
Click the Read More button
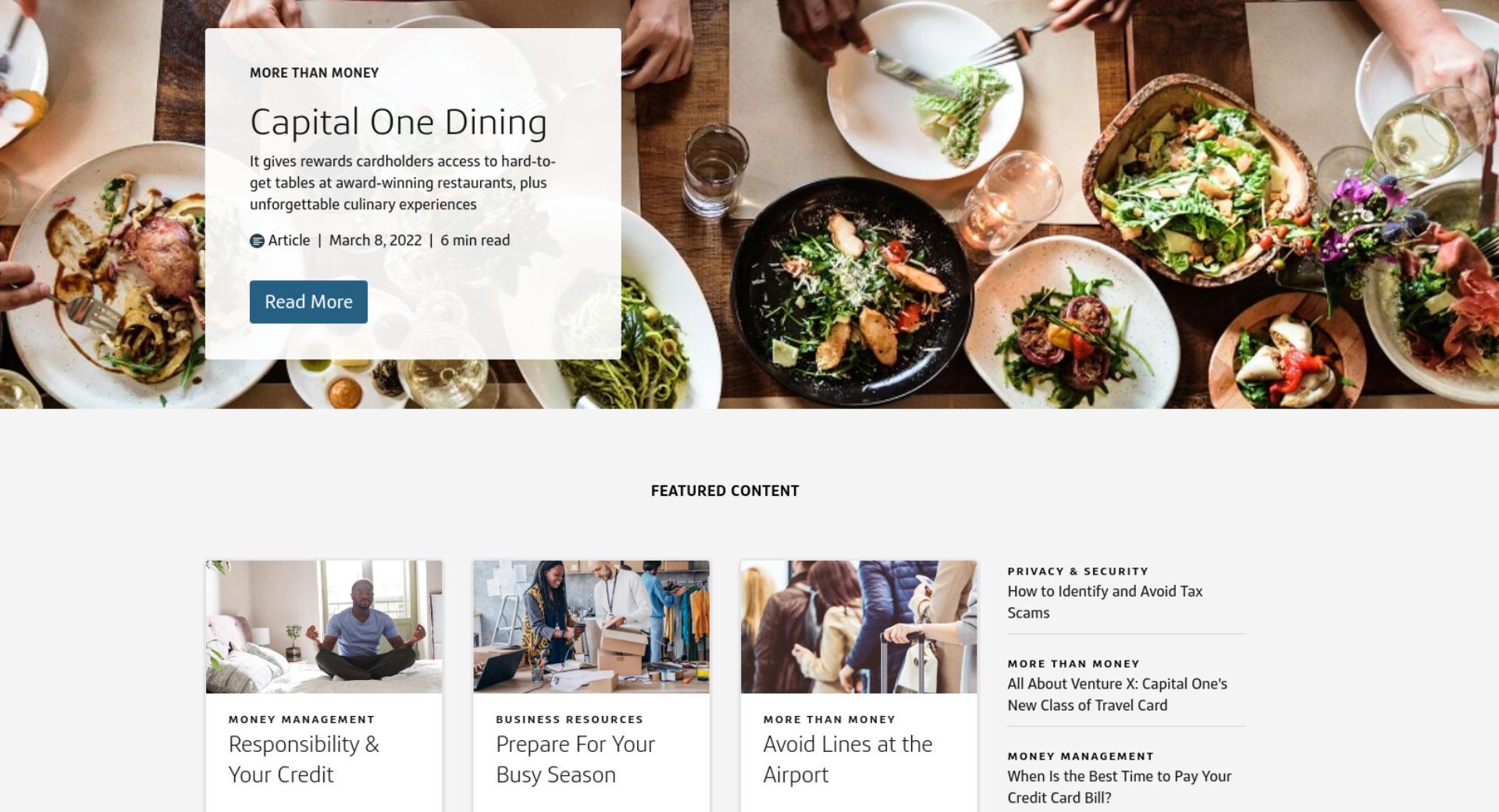click(308, 302)
